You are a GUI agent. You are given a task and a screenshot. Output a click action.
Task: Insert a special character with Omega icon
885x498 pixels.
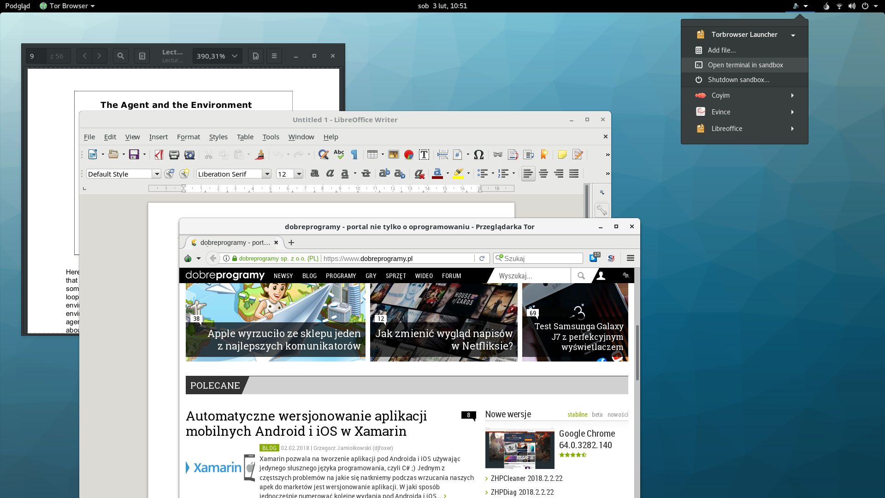[478, 155]
